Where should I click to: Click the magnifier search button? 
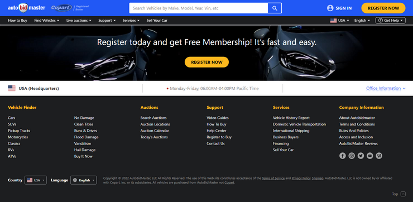(275, 8)
